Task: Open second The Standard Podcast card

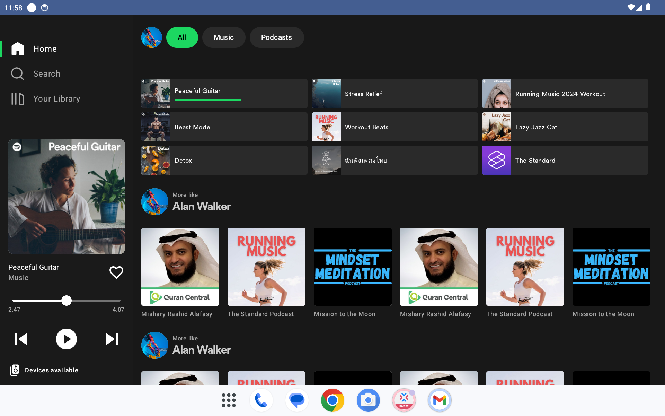Action: click(525, 273)
